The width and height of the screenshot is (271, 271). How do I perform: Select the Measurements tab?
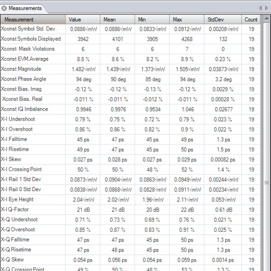click(x=25, y=8)
